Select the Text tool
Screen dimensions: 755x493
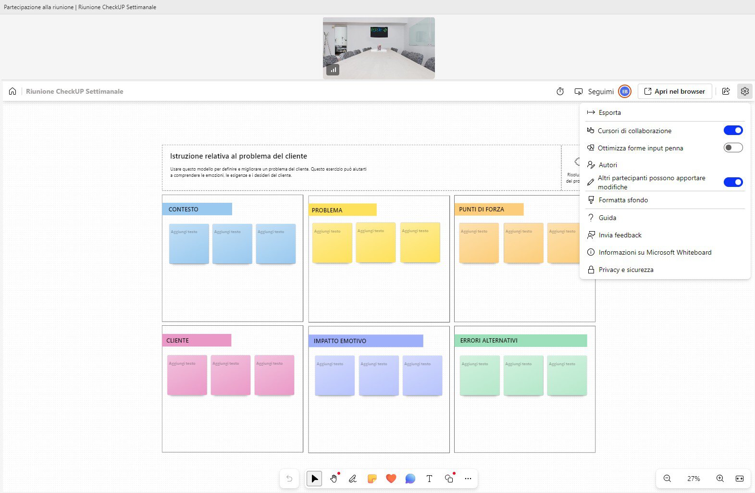(429, 479)
